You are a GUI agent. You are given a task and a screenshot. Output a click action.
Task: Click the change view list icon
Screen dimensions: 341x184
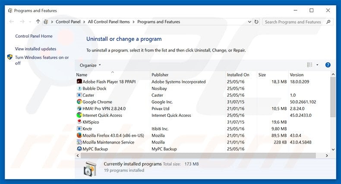point(309,65)
